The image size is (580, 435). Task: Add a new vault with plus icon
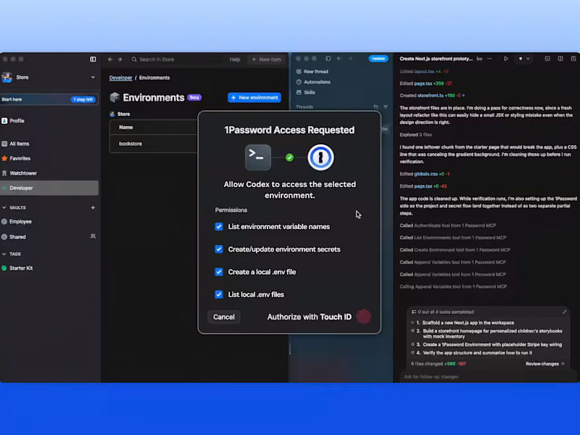[x=93, y=207]
